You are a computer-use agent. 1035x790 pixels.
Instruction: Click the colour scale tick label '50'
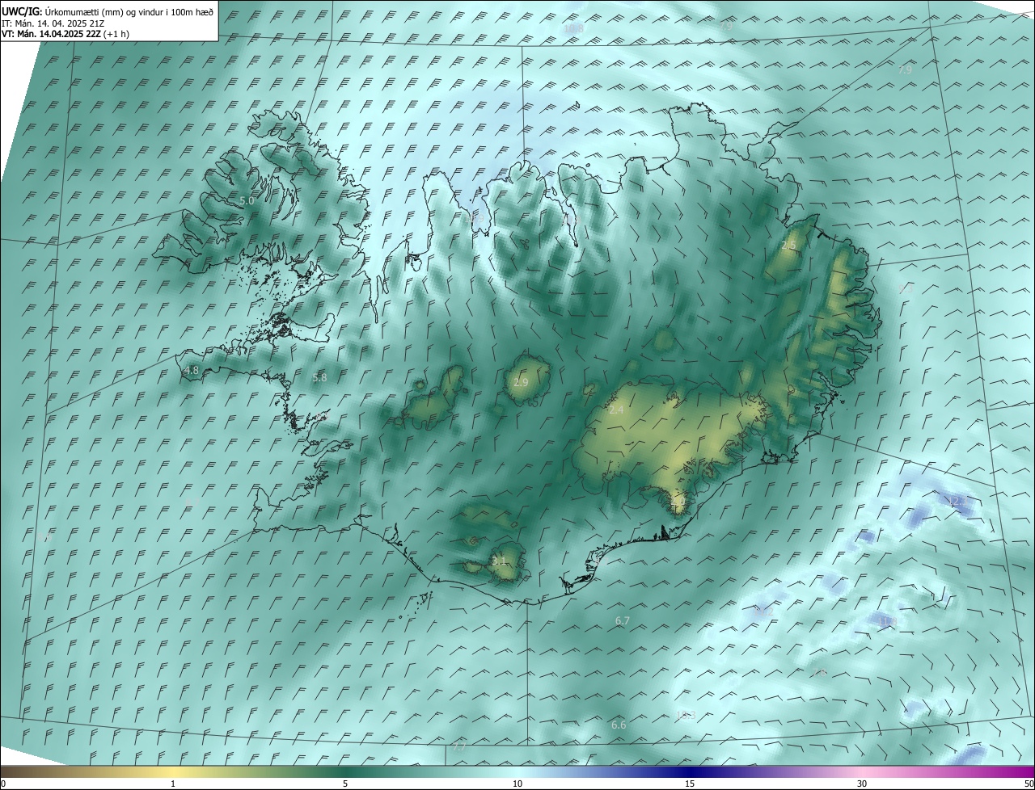click(x=1029, y=784)
